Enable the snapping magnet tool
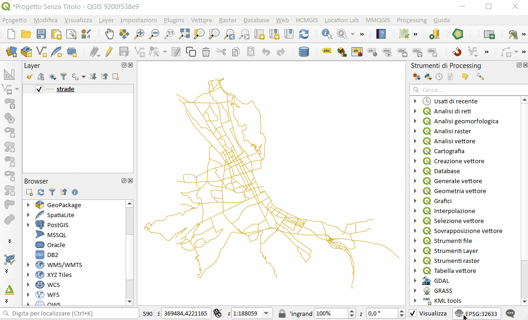Screen dimensions: 528x320 (457, 52)
